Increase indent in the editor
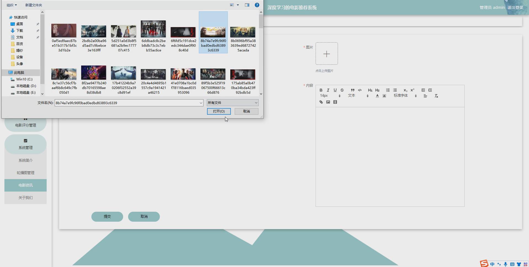The width and height of the screenshot is (529, 267). pos(430,90)
